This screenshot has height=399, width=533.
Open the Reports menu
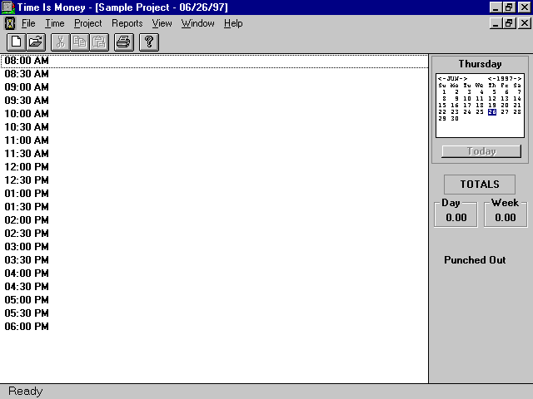(x=127, y=23)
